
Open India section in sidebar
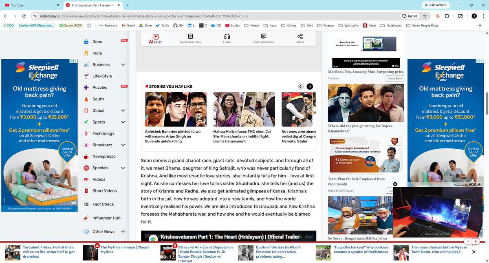click(97, 53)
